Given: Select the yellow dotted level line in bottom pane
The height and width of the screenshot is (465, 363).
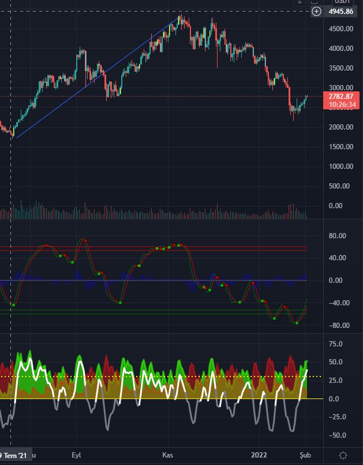Looking at the screenshot, I should [x=161, y=377].
